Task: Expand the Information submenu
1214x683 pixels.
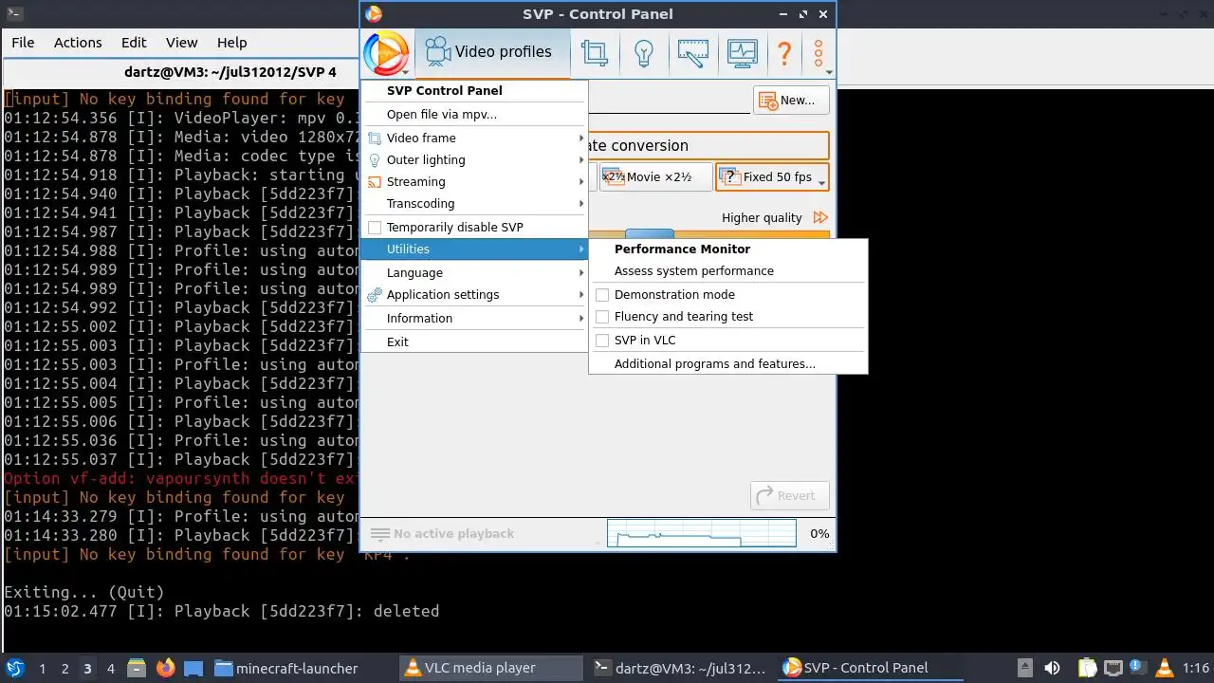Action: click(474, 319)
